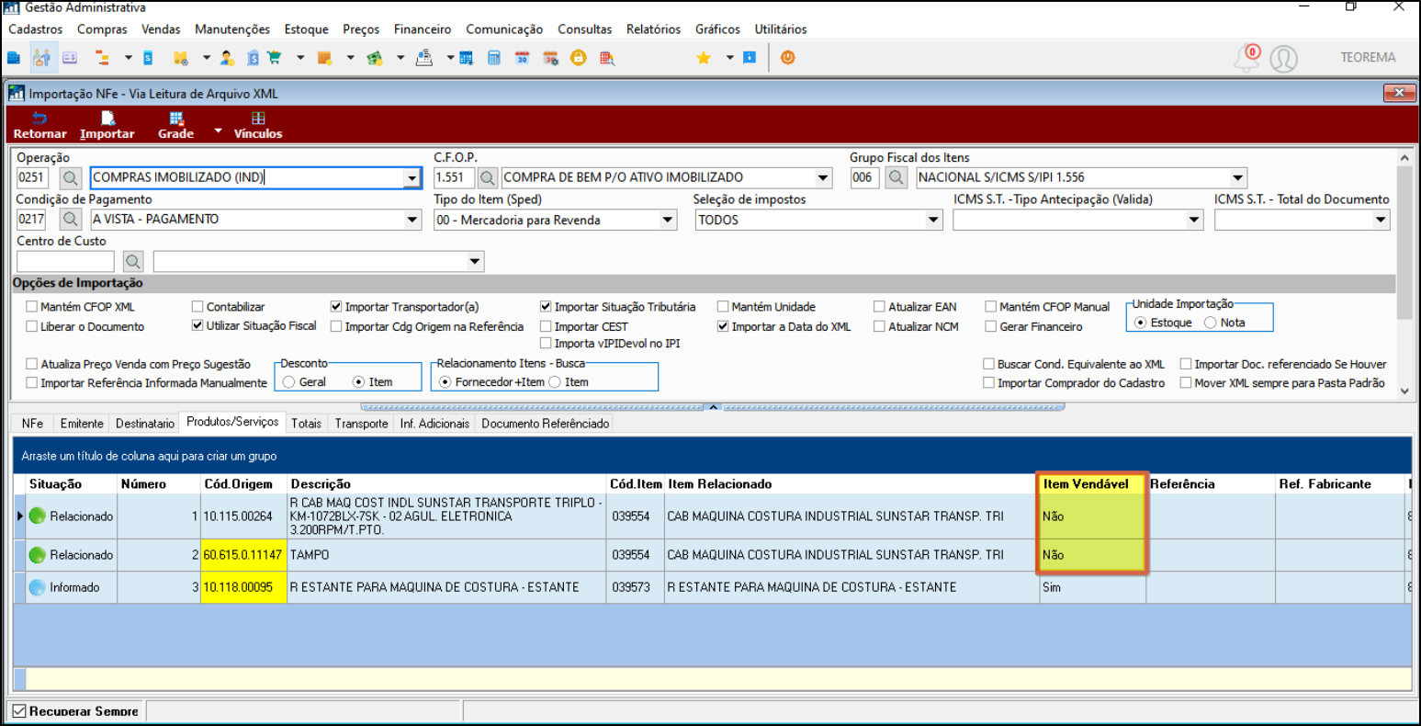Click the orange box toolbar icon
1421x726 pixels.
coord(324,58)
